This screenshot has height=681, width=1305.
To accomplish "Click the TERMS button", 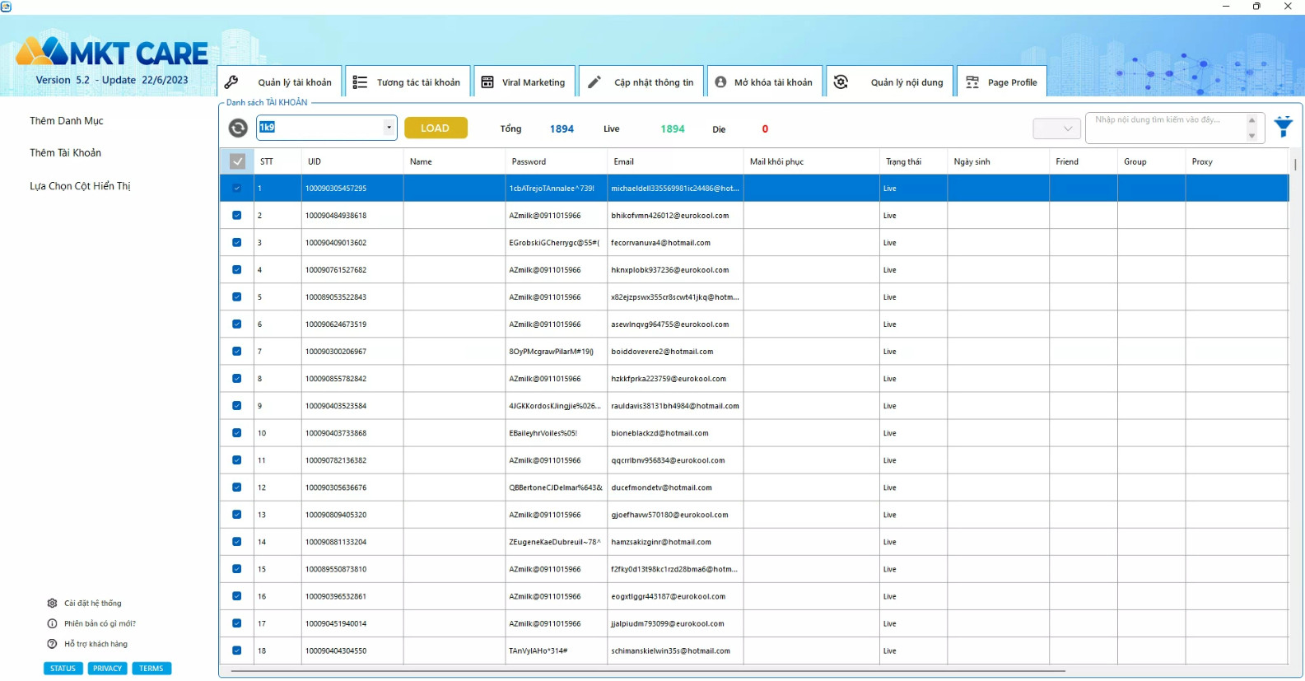I will 151,669.
